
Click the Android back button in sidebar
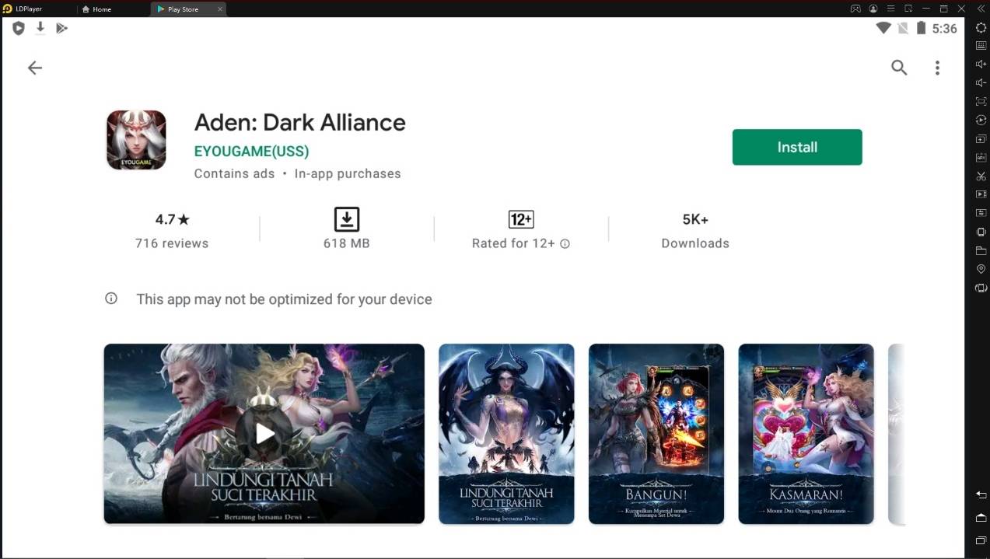click(981, 495)
